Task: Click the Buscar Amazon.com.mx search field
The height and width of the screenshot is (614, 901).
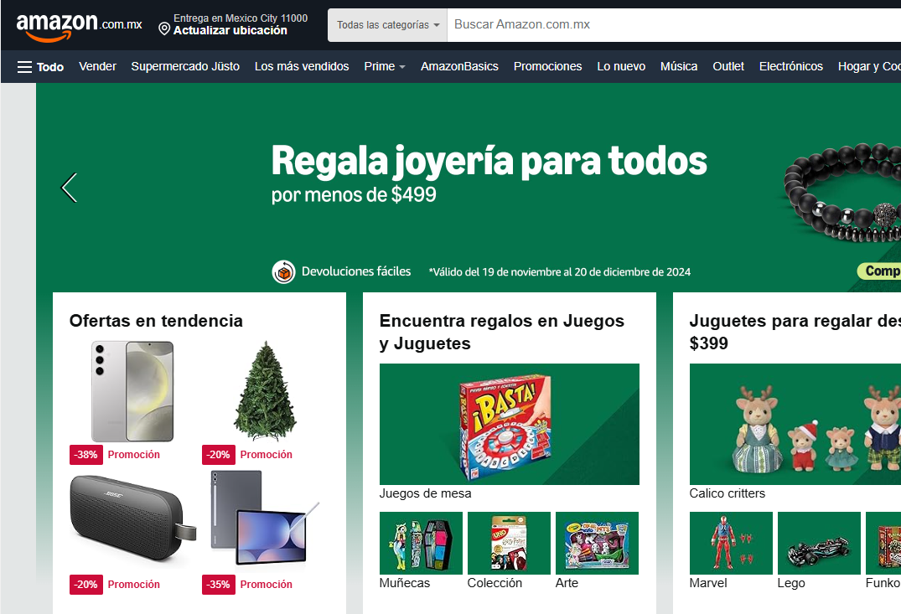Action: tap(674, 24)
